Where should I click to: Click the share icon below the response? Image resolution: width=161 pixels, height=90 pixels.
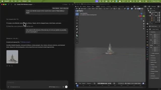12,66
